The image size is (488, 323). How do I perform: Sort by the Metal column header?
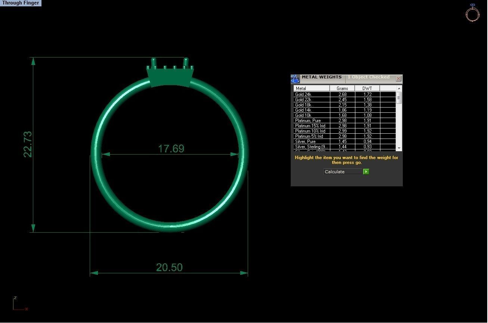312,88
